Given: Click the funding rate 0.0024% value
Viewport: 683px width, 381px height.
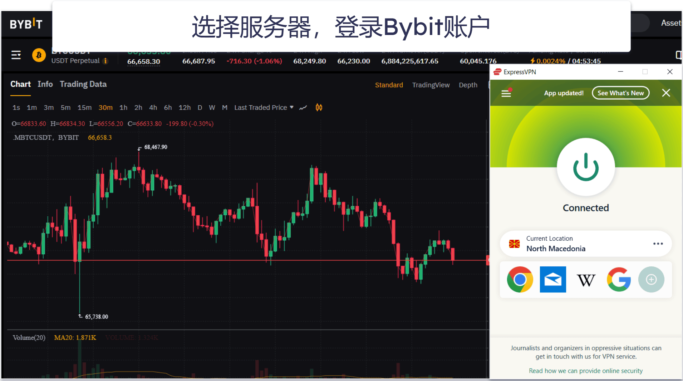Looking at the screenshot, I should (550, 61).
